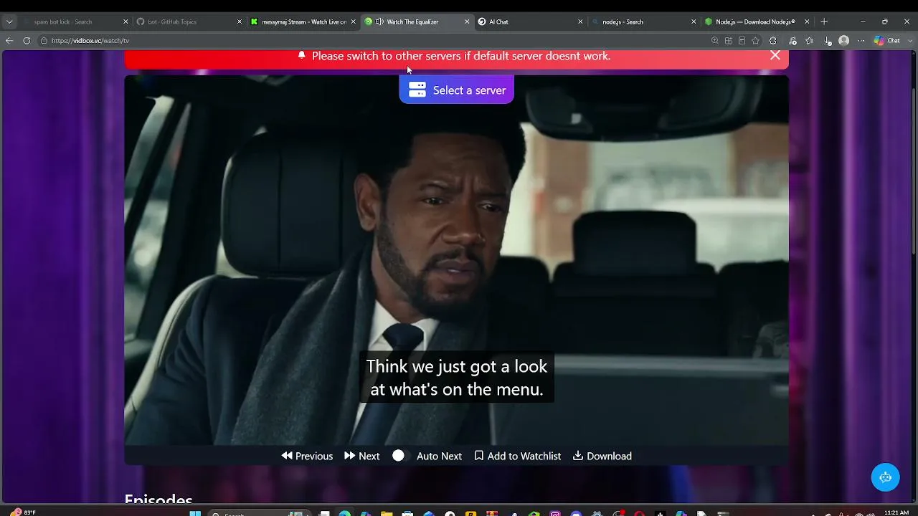
Task: Click the Download text link
Action: tap(609, 456)
